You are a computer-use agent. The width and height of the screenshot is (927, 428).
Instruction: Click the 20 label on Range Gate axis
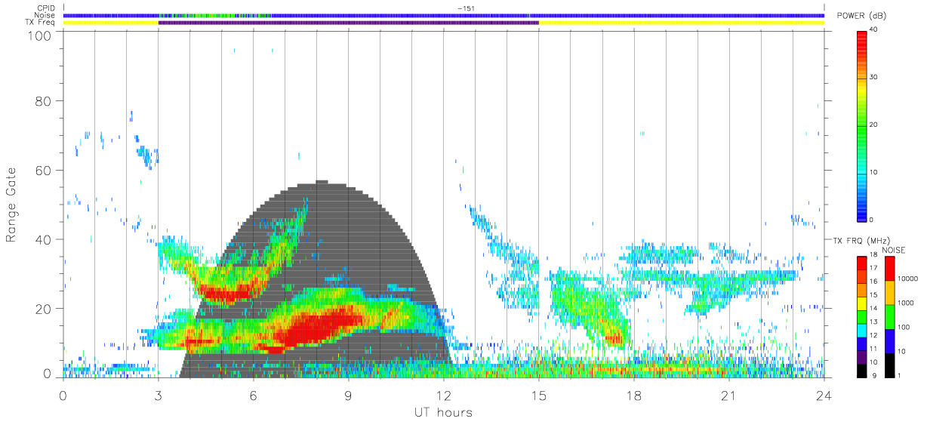coord(44,309)
